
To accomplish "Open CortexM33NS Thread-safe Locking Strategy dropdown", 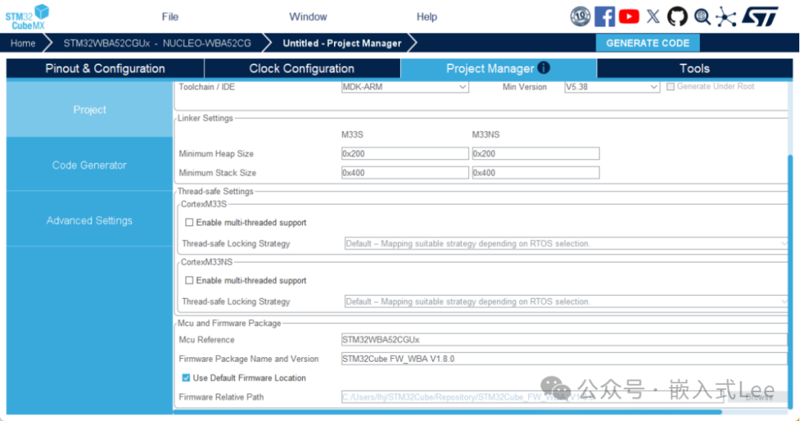I will (566, 302).
